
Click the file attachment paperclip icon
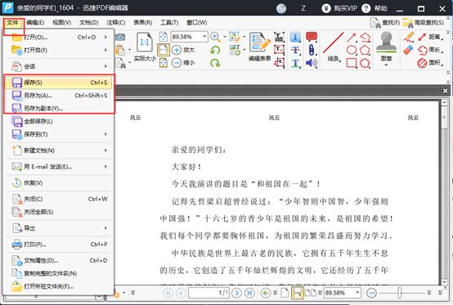(x=312, y=50)
